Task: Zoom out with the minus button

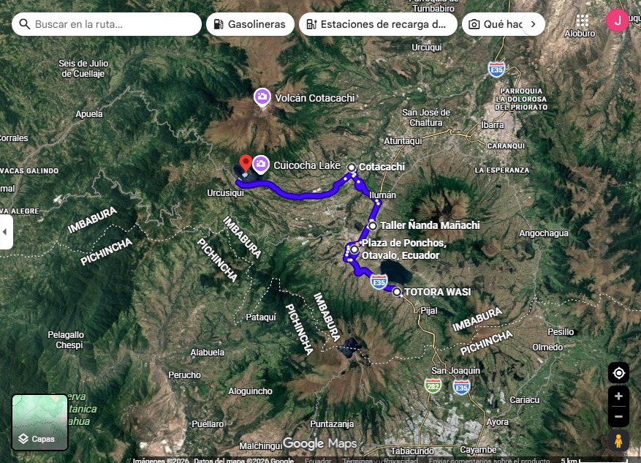Action: pyautogui.click(x=618, y=417)
